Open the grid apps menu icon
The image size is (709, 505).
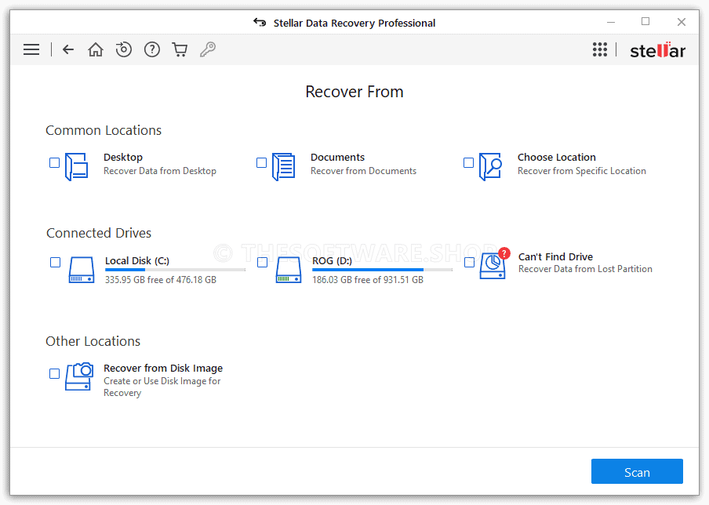[x=600, y=49]
